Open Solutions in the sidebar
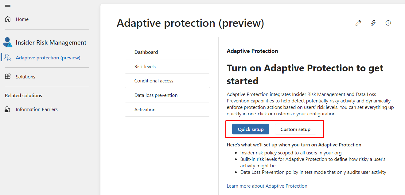This screenshot has width=405, height=195. click(25, 77)
